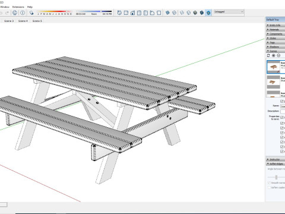Image resolution: width=285 pixels, height=214 pixels.
Task: Open the Window menu
Action: pyautogui.click(x=5, y=7)
